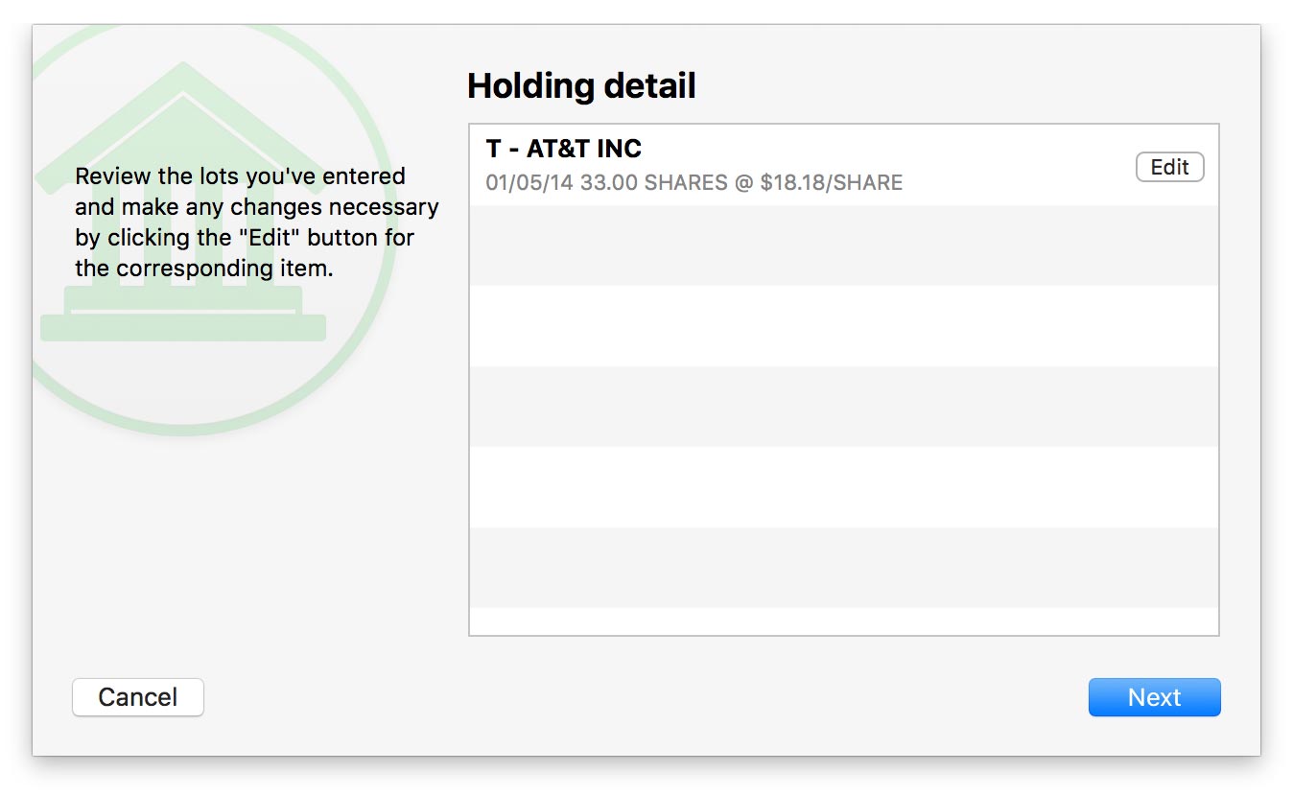Select the T - AT&T INC holding title
This screenshot has height=796, width=1293.
563,149
